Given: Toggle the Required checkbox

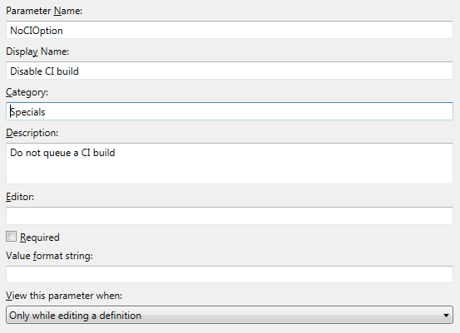Looking at the screenshot, I should point(11,237).
